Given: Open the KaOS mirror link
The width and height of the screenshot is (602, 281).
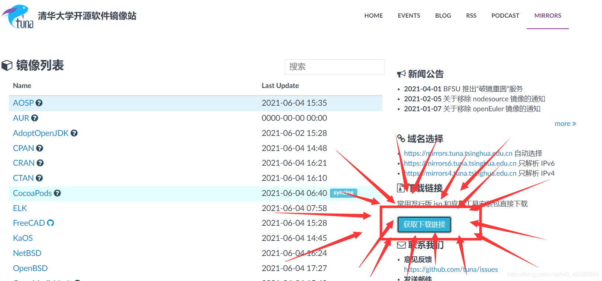Looking at the screenshot, I should pos(23,238).
